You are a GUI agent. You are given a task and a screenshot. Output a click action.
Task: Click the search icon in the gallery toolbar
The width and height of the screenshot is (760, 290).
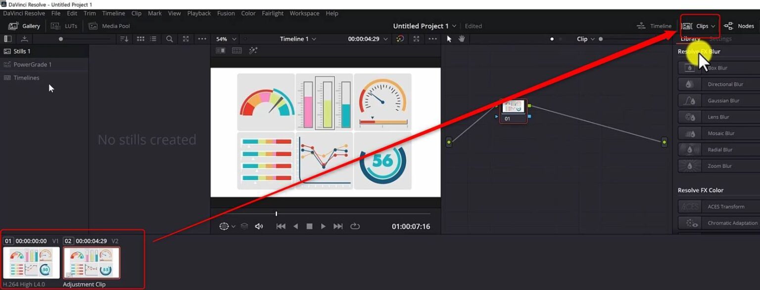[x=169, y=39]
